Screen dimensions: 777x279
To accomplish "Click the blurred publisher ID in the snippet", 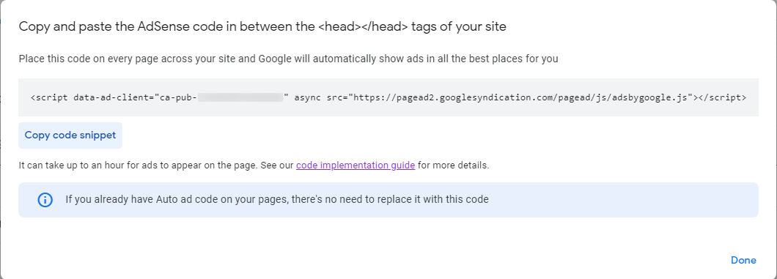I will click(240, 97).
